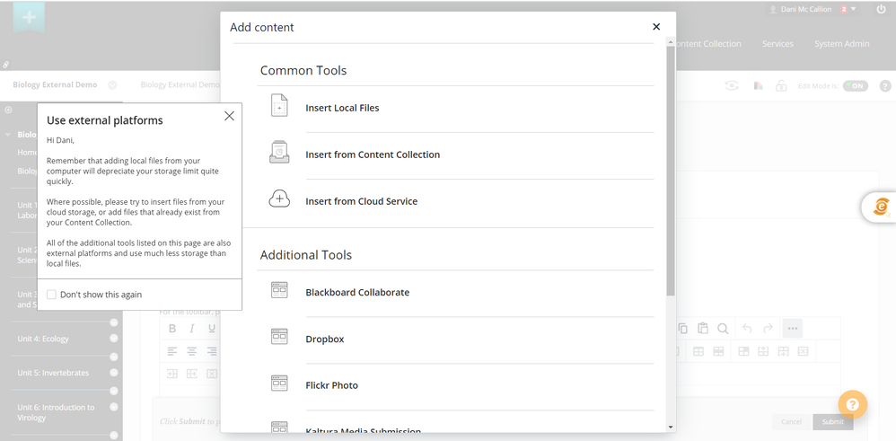Toggle italic formatting in the editor toolbar
Screen dimensions: 896x441
tap(192, 329)
